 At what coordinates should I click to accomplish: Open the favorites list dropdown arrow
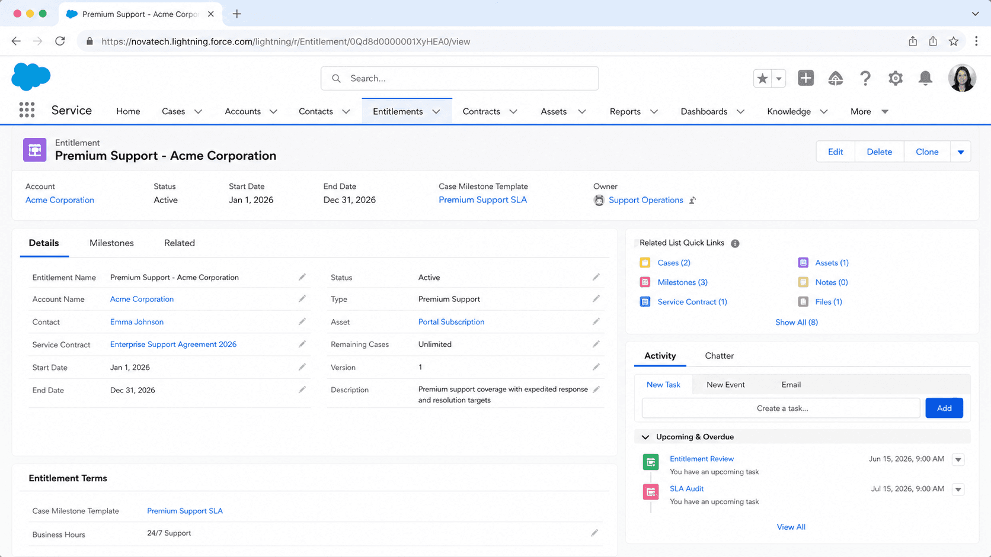tap(779, 78)
